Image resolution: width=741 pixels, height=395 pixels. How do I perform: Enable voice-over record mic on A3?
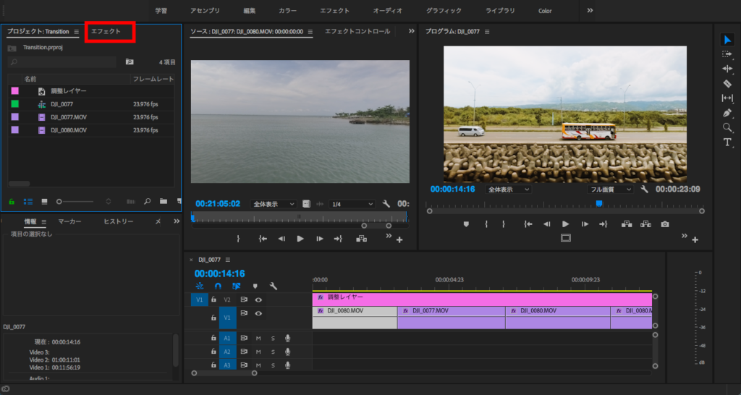[287, 365]
